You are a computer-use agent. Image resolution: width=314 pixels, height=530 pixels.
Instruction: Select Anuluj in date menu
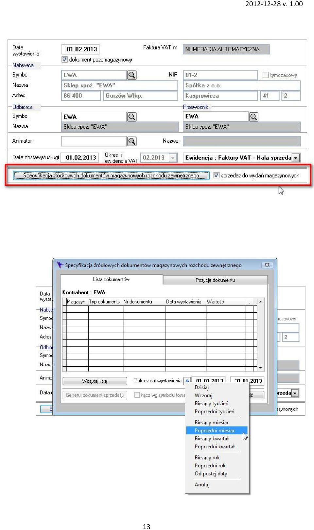pos(202,484)
